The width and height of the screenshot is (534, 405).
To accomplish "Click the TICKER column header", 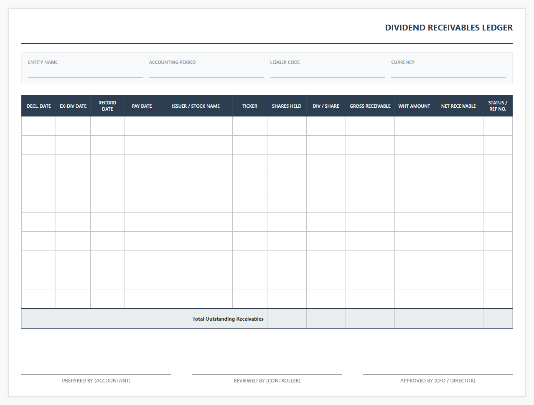I will point(250,106).
